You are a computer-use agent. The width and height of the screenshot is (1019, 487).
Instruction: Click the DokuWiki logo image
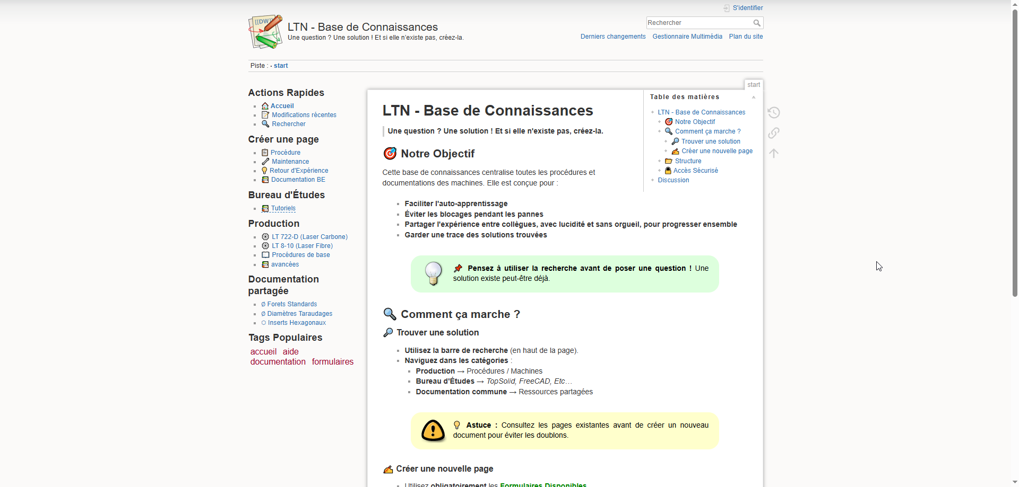click(265, 32)
